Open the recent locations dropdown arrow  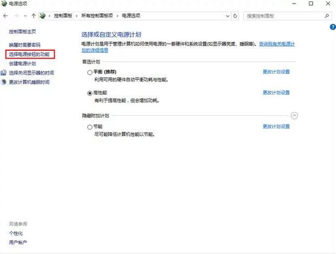pos(25,16)
